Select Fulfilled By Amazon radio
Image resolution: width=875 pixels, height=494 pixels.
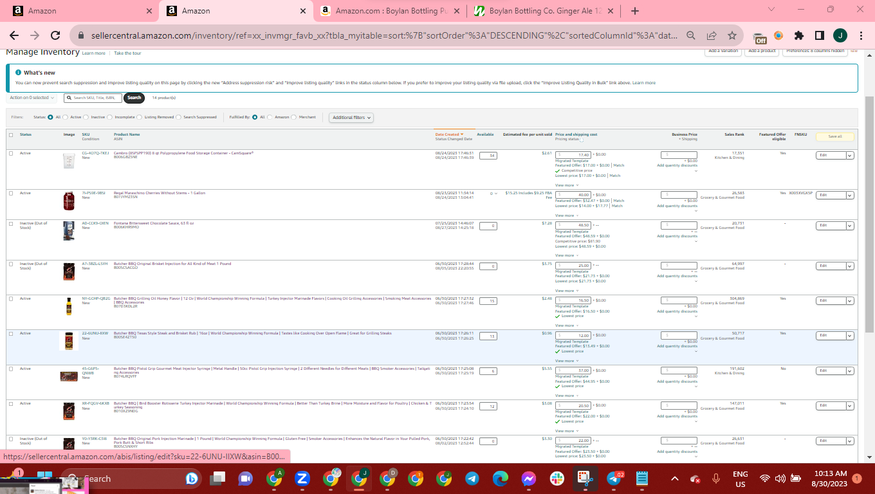[271, 117]
